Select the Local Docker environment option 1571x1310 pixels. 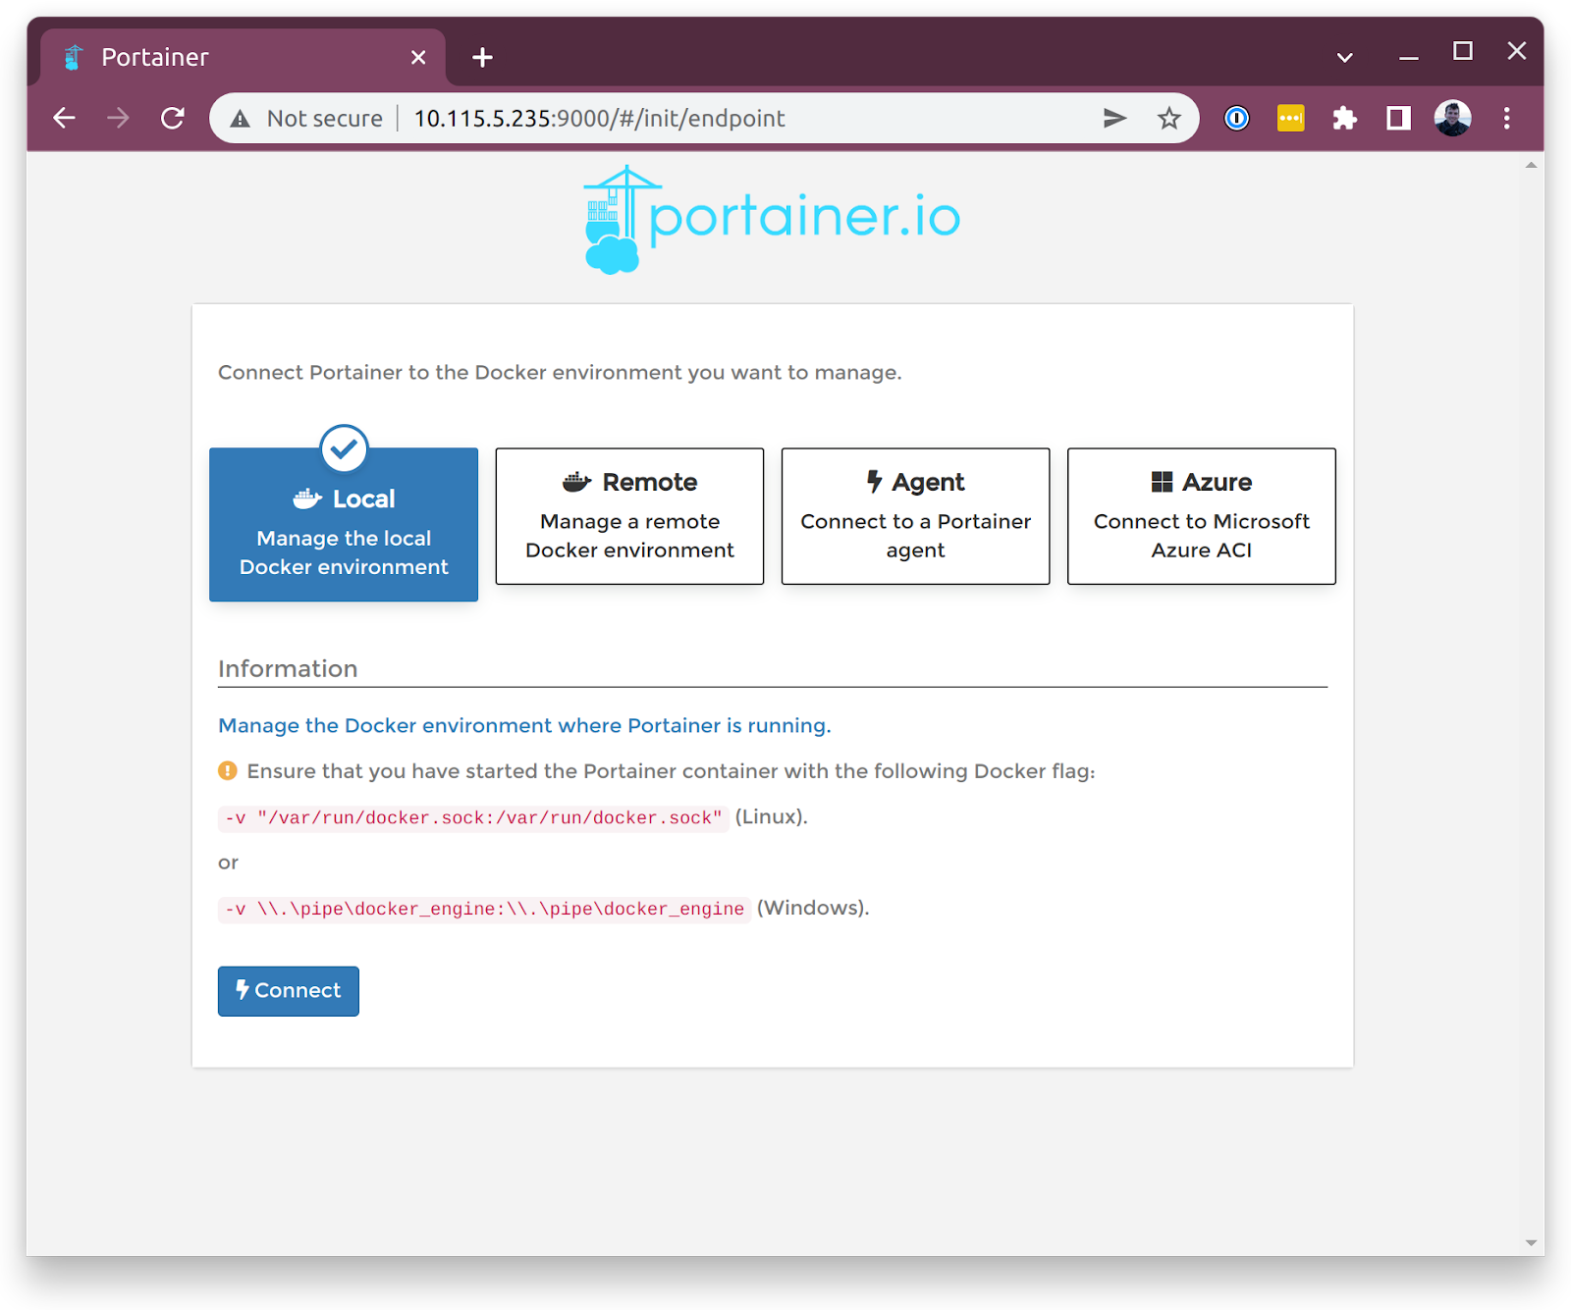click(344, 525)
